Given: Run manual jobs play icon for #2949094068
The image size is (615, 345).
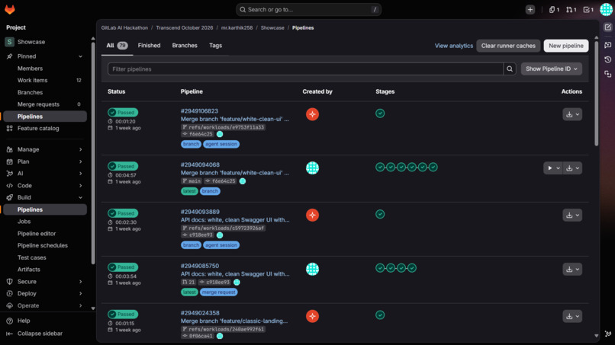Looking at the screenshot, I should (x=553, y=168).
